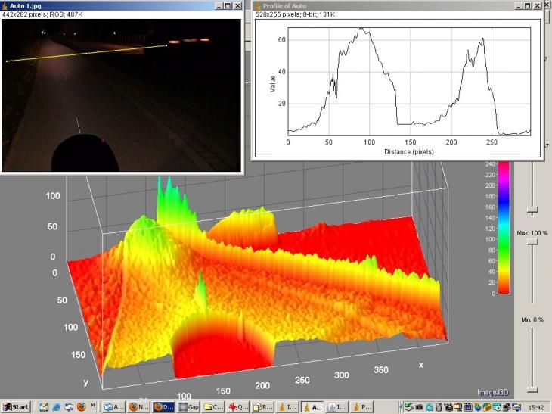Image resolution: width=552 pixels, height=414 pixels.
Task: Expand the quick launch overflow chevron
Action: tap(93, 406)
